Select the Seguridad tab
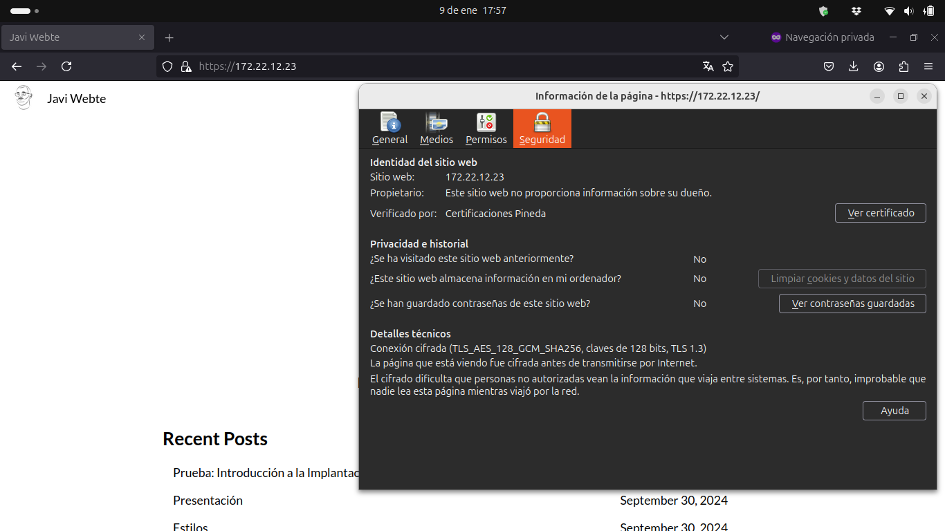 (542, 129)
